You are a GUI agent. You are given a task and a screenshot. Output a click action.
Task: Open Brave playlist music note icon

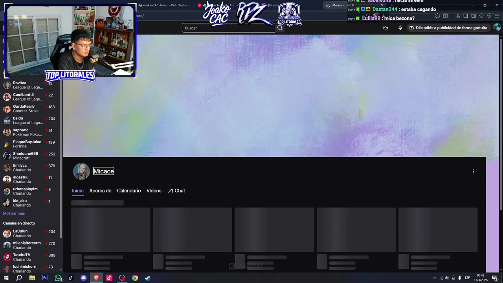click(458, 16)
